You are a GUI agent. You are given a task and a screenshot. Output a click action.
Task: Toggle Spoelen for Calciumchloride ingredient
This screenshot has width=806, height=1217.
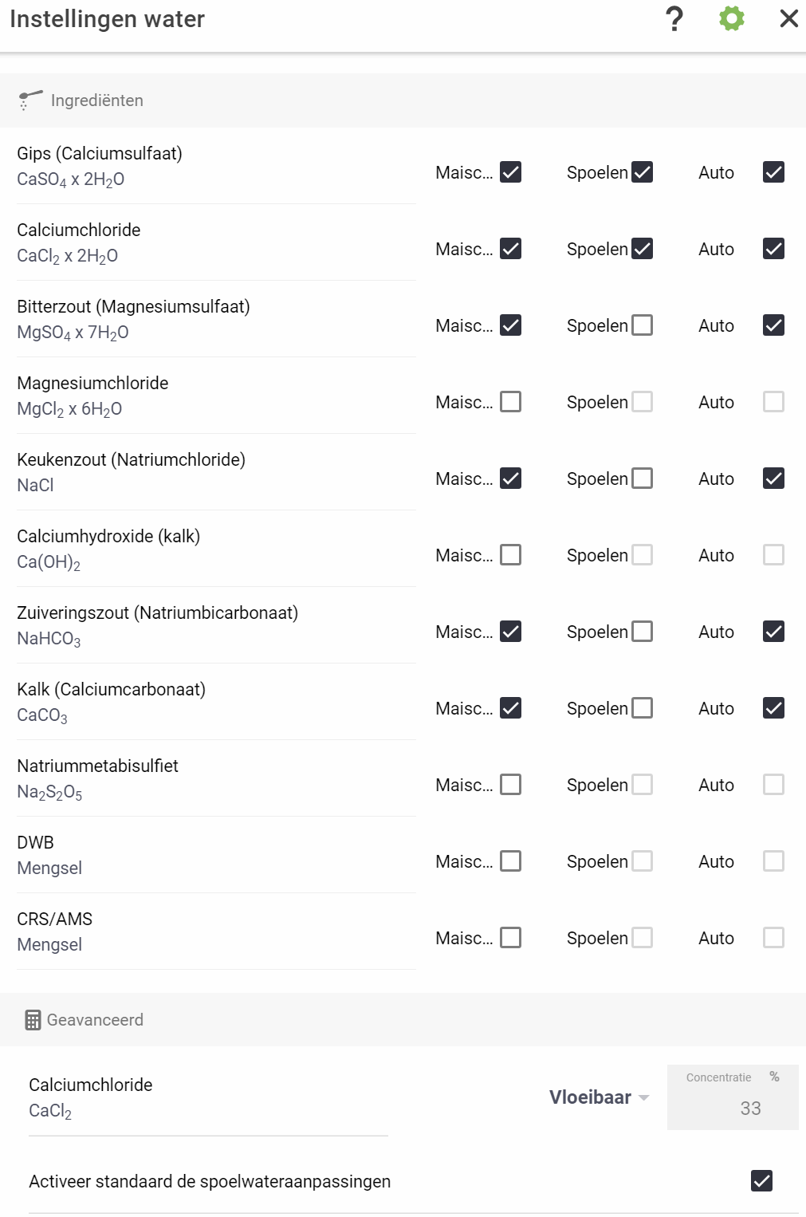pos(643,249)
